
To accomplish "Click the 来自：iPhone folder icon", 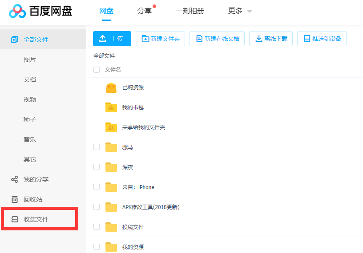I will (x=111, y=187).
